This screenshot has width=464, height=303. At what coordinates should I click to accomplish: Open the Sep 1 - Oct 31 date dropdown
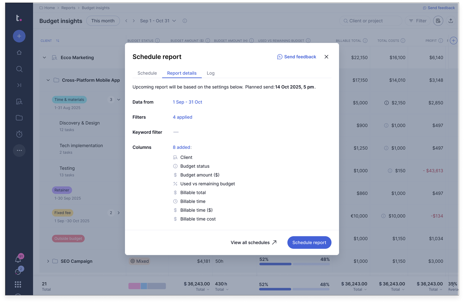pos(158,21)
